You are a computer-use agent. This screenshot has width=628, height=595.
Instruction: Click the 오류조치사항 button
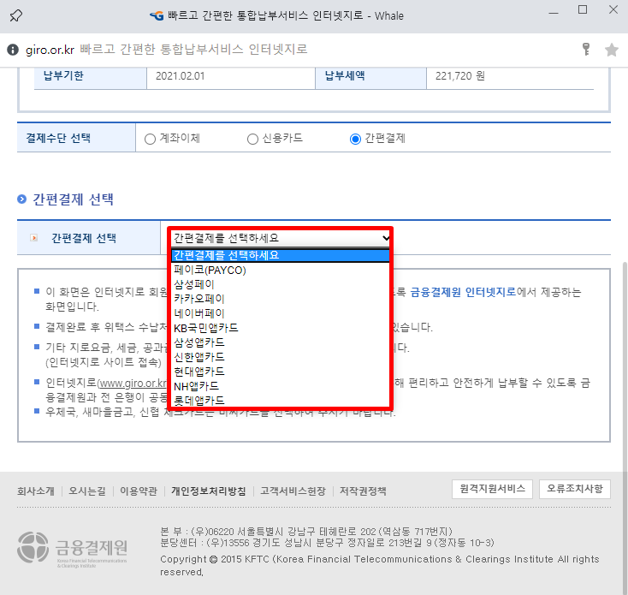[x=575, y=489]
